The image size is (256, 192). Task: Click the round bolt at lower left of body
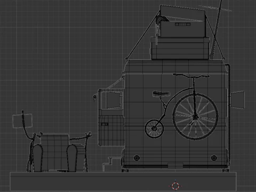click(137, 158)
